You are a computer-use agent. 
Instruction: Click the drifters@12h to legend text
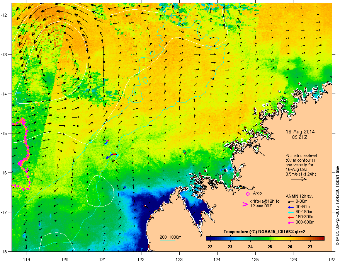pyautogui.click(x=265, y=202)
